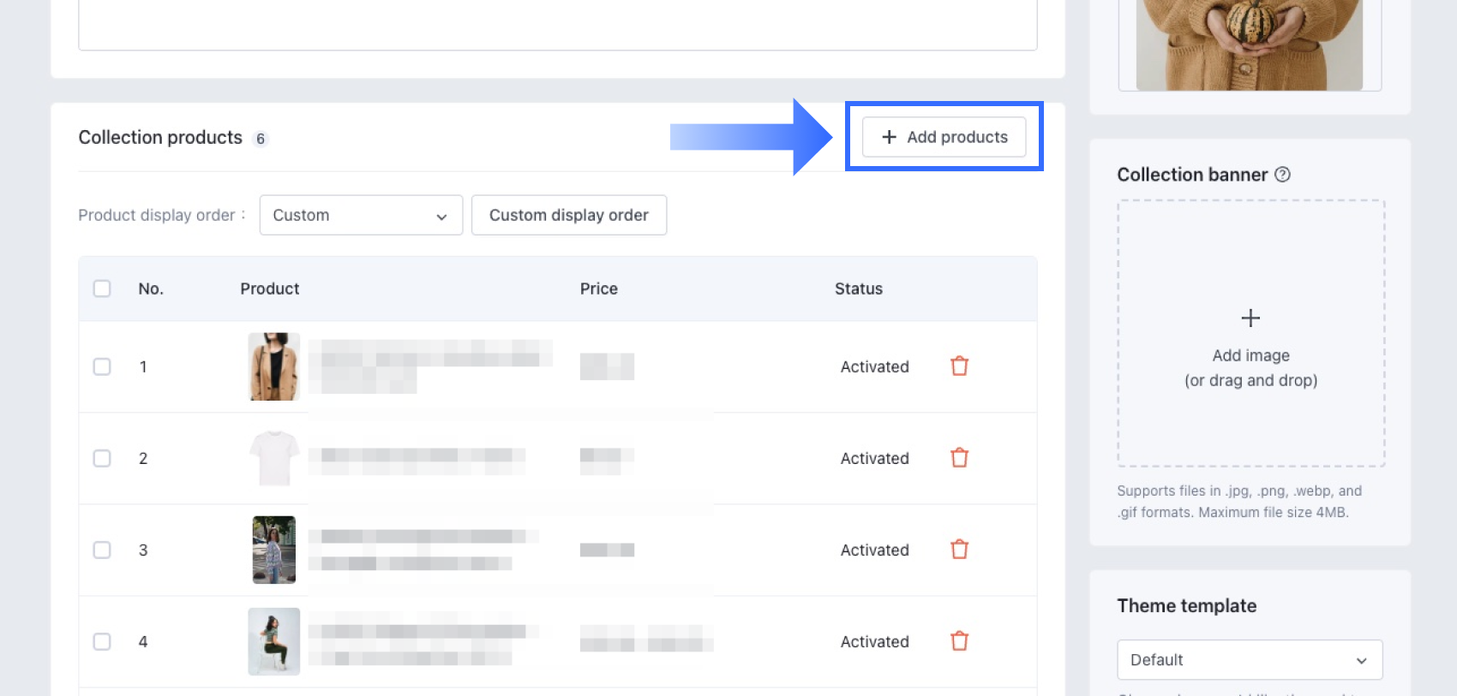
Task: Click the coat product thumbnail in row 1
Action: pyautogui.click(x=274, y=366)
